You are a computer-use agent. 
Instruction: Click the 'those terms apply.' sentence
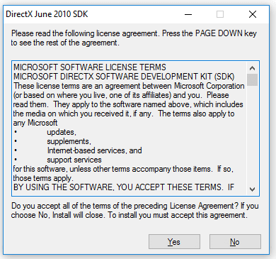pos(43,178)
